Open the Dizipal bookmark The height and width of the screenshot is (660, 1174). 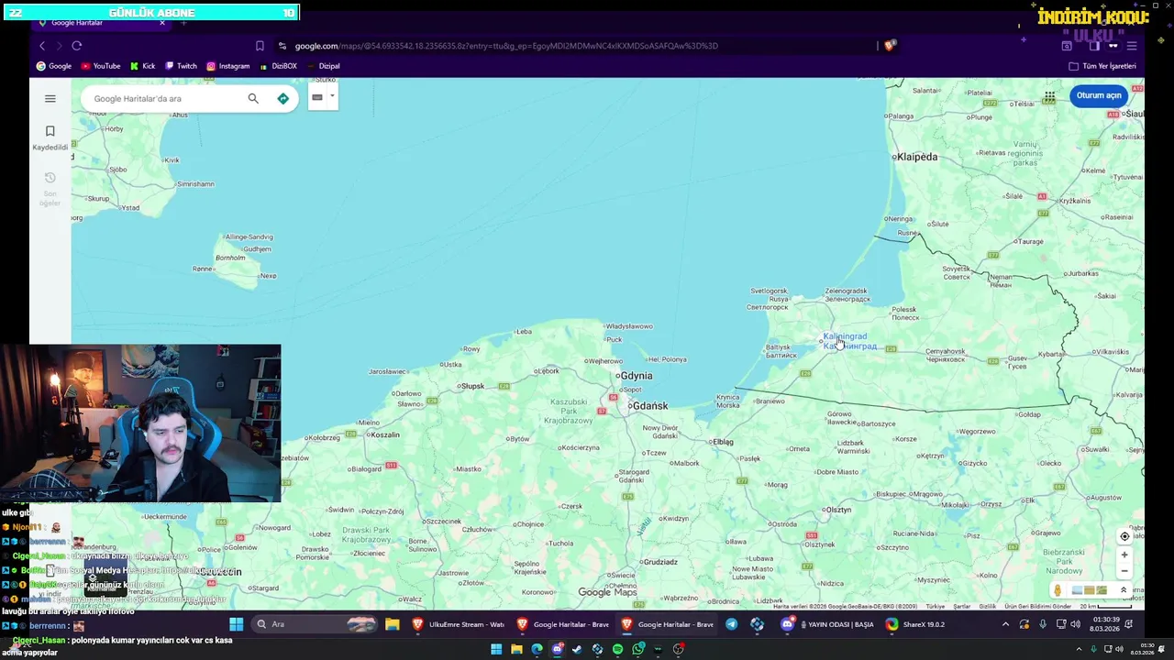(324, 66)
